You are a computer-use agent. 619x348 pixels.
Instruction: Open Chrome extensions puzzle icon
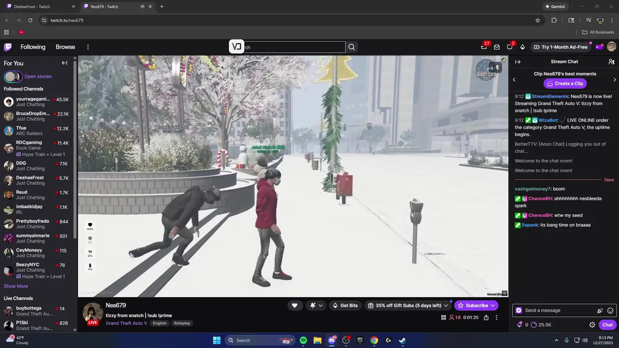coord(554,20)
